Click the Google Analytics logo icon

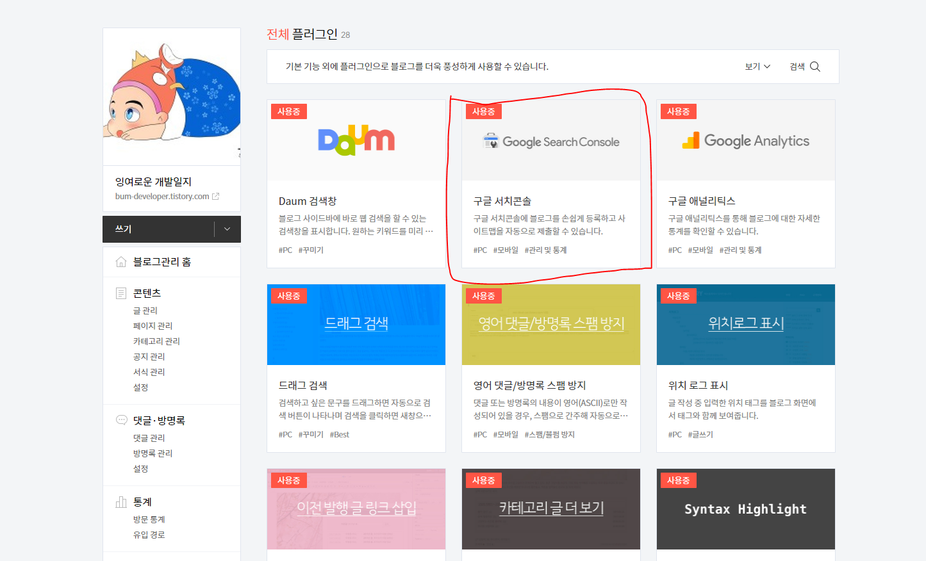coord(691,141)
